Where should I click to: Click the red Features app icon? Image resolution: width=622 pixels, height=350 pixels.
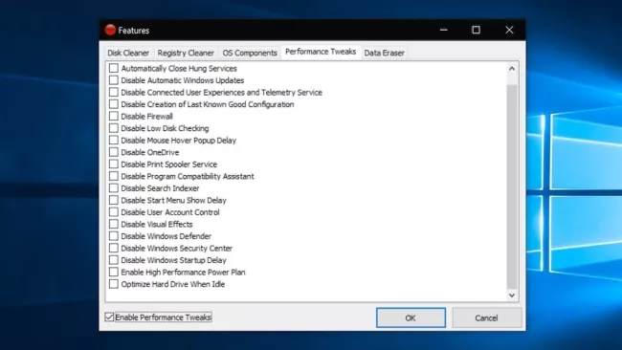[110, 30]
